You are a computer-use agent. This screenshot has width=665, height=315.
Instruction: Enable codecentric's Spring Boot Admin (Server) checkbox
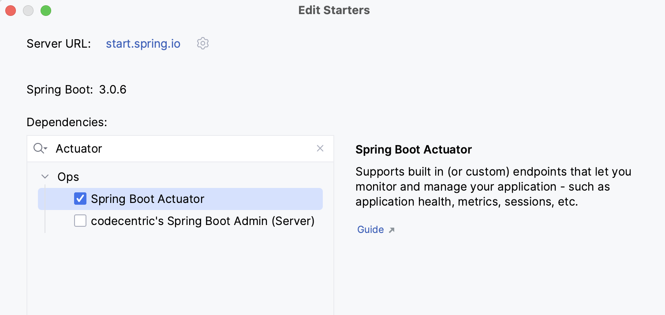click(x=80, y=221)
